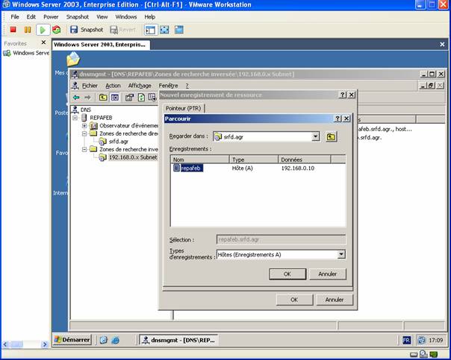This screenshot has width=451, height=360.
Task: Open the VMware Snapshot menu
Action: [x=78, y=17]
